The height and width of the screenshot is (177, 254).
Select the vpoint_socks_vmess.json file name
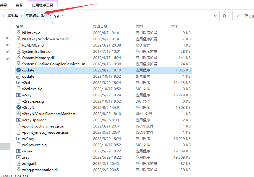click(x=43, y=126)
